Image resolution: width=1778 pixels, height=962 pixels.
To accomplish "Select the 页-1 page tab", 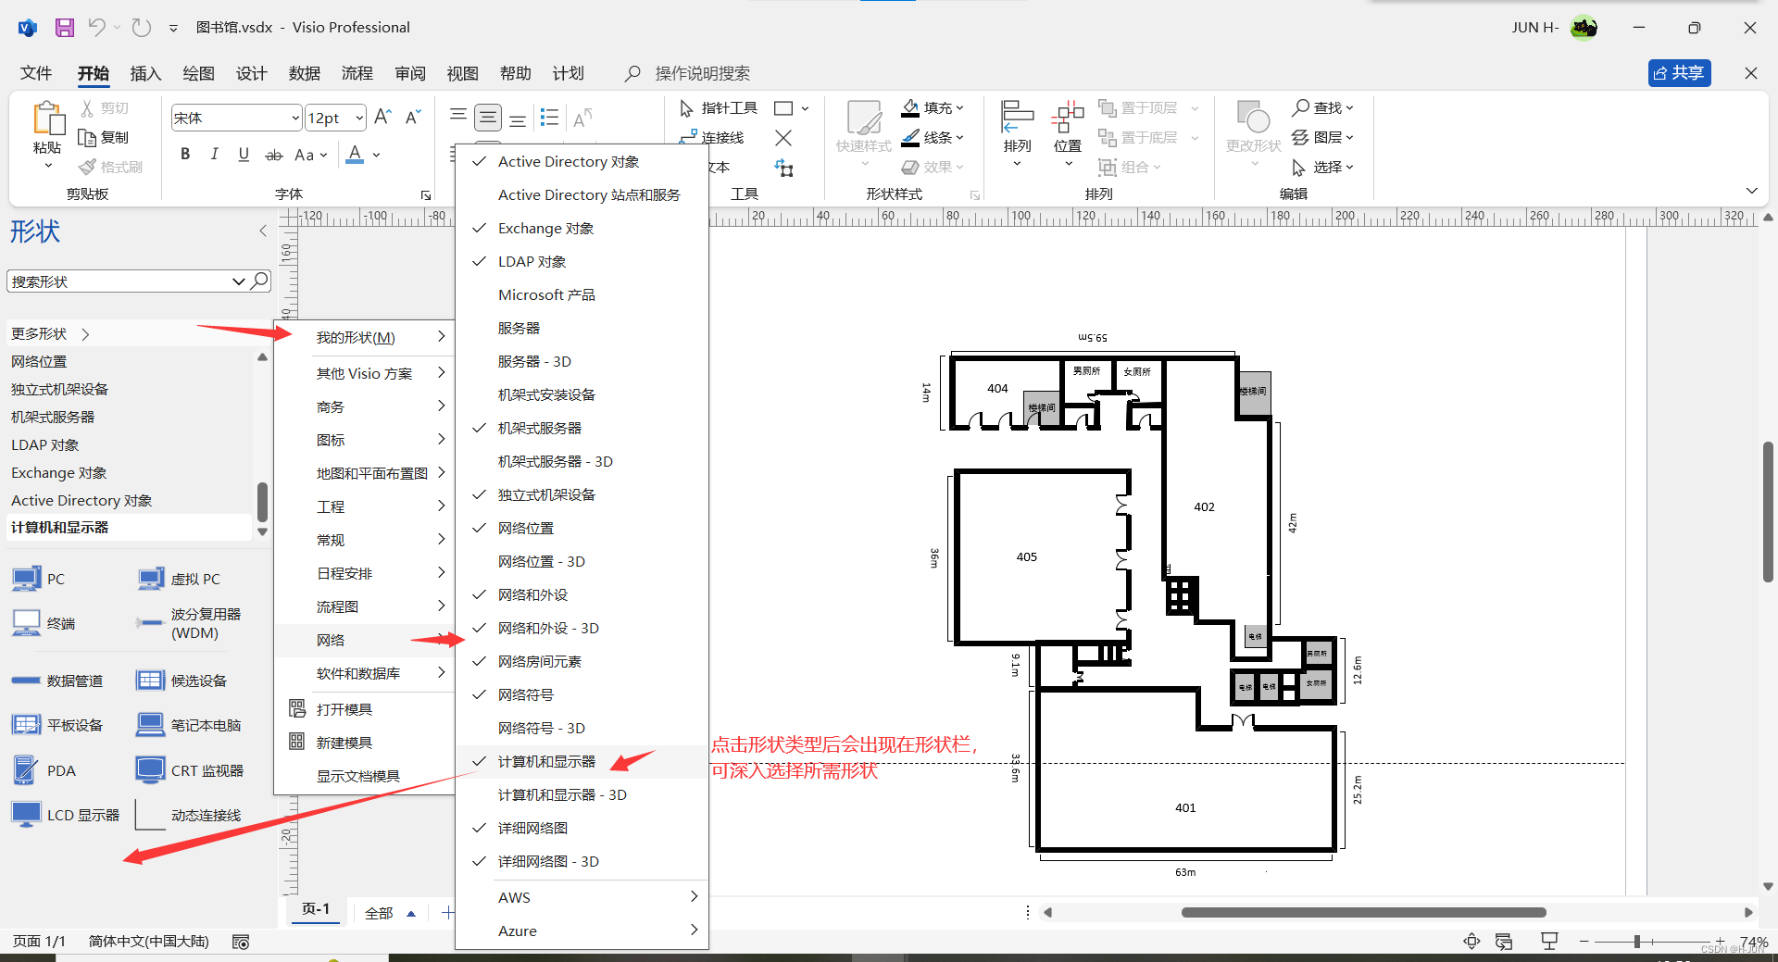I will pos(316,910).
